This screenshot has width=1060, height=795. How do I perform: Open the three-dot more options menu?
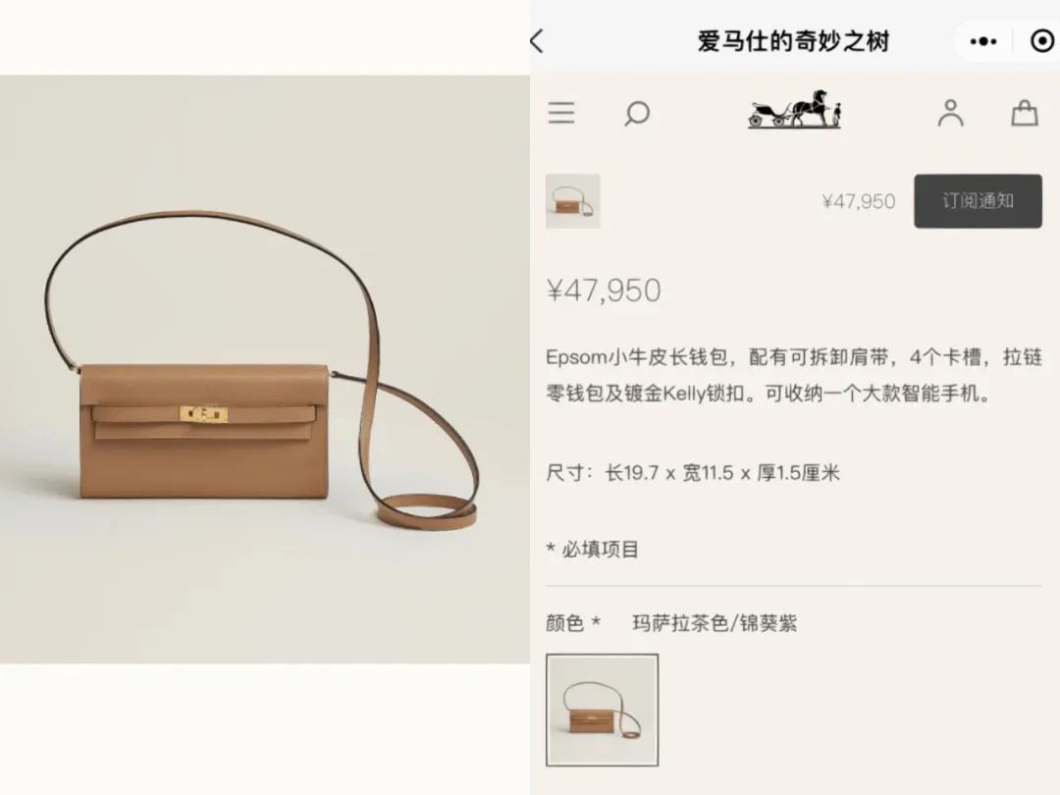[982, 42]
